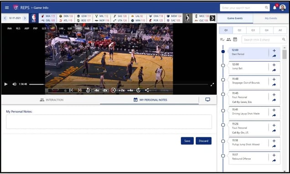The width and height of the screenshot is (290, 174).
Task: Expand more games with right chevron
Action: point(212,18)
